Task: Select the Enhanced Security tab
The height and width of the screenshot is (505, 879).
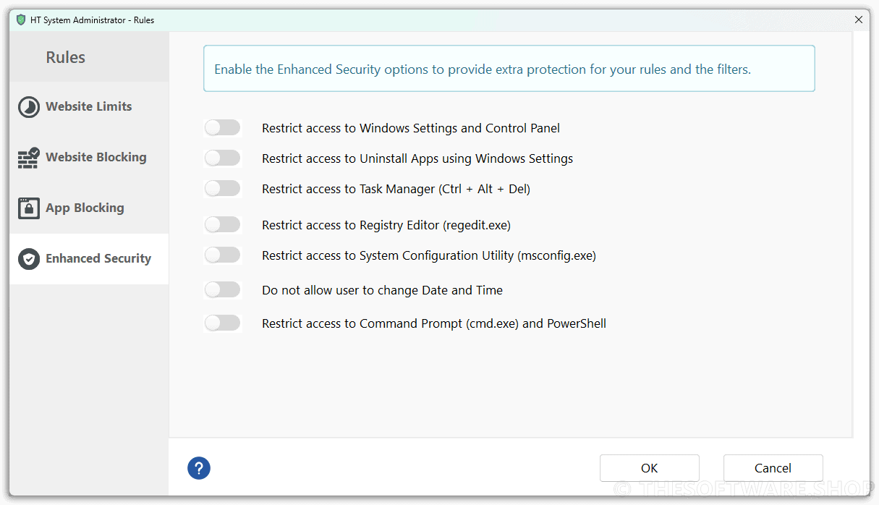Action: pos(89,259)
